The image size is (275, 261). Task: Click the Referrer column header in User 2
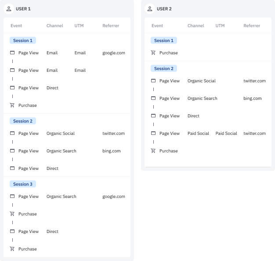(252, 26)
